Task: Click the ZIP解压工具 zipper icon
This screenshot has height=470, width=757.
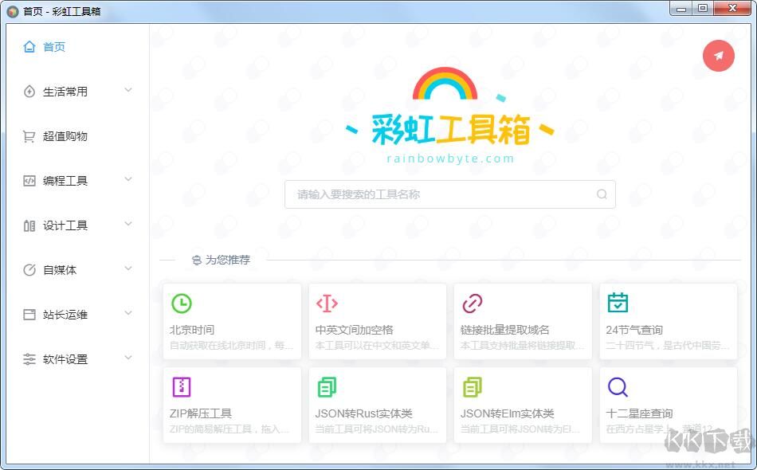Action: (182, 387)
